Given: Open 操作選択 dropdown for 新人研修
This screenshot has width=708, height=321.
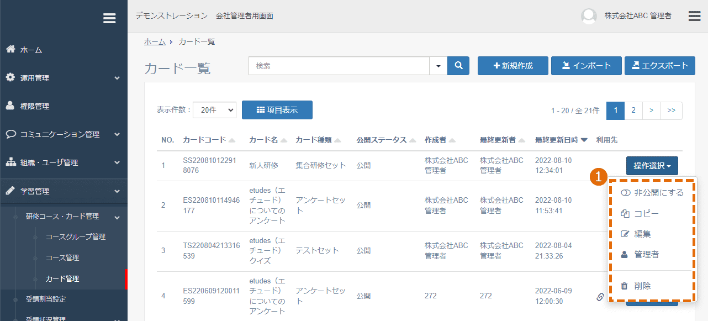Looking at the screenshot, I should [x=652, y=166].
